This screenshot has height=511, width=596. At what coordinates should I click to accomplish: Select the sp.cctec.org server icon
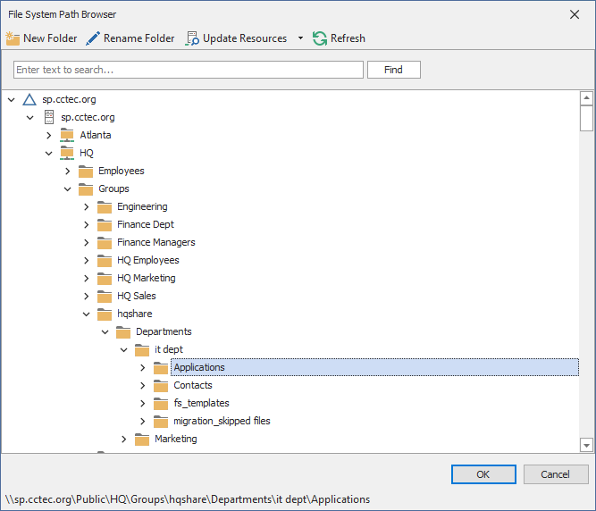(48, 117)
